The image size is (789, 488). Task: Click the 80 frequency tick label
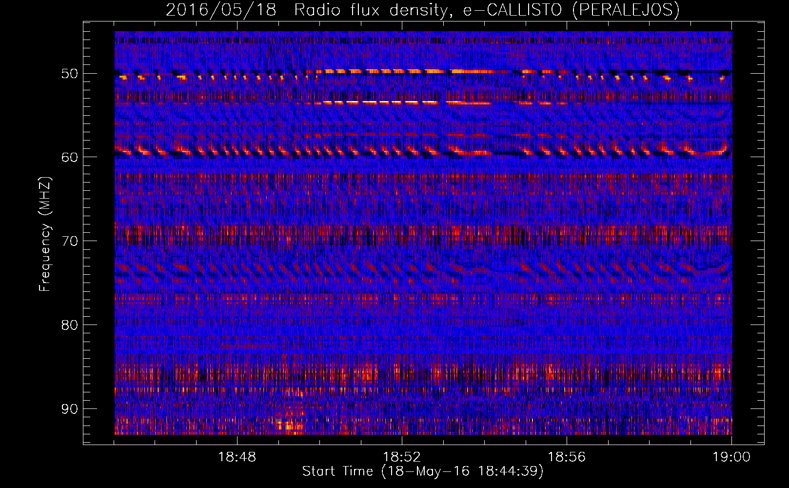point(69,325)
